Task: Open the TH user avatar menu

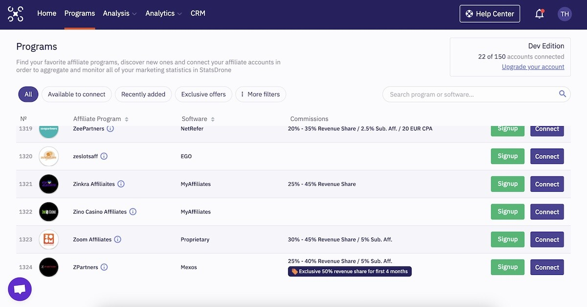Action: pyautogui.click(x=564, y=14)
